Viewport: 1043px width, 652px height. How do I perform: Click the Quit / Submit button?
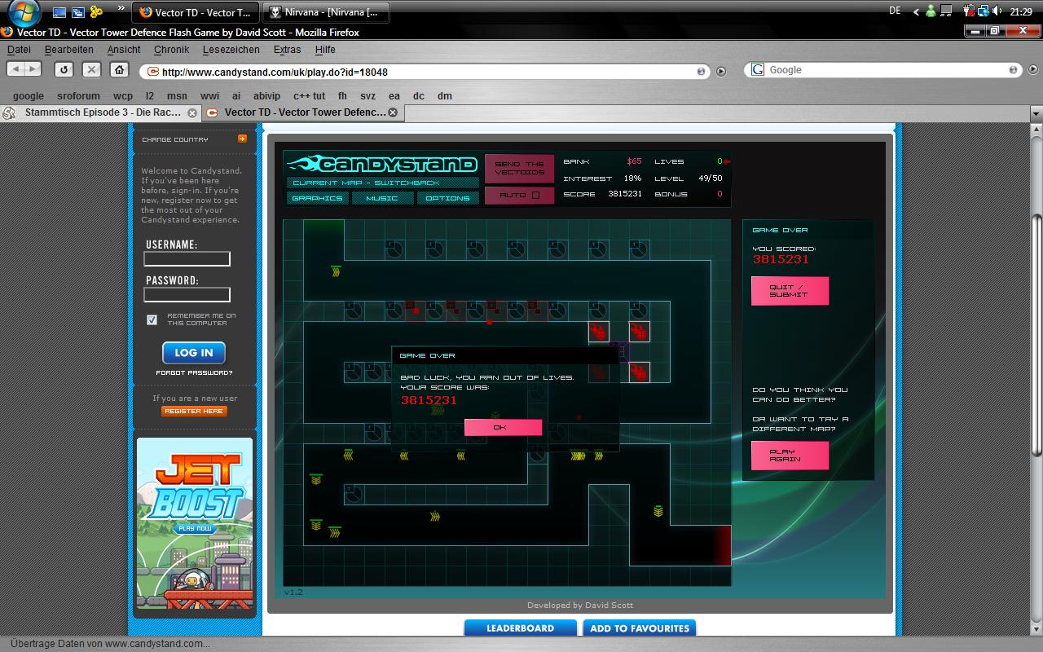(789, 291)
